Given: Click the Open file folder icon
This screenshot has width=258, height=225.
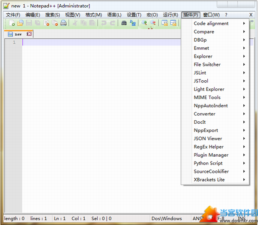Looking at the screenshot, I should click(20, 23).
